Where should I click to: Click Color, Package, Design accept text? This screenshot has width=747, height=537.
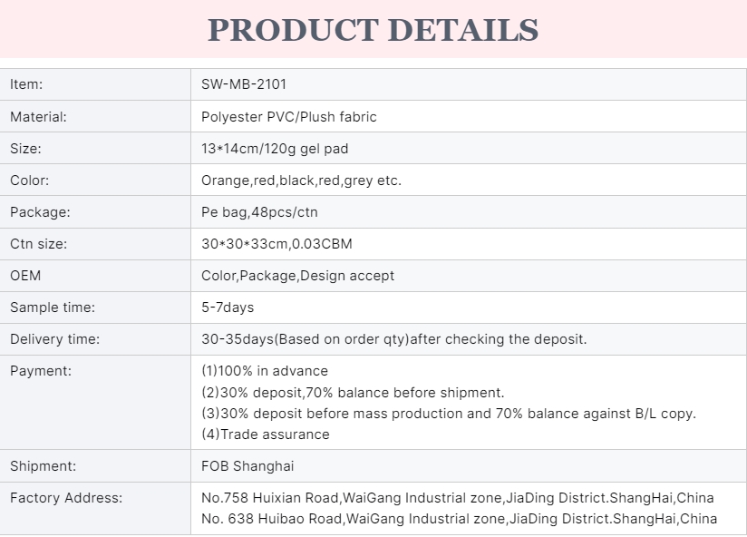pyautogui.click(x=297, y=275)
